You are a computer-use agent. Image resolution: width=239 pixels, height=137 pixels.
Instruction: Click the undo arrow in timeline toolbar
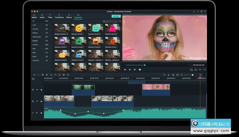(x=34, y=75)
